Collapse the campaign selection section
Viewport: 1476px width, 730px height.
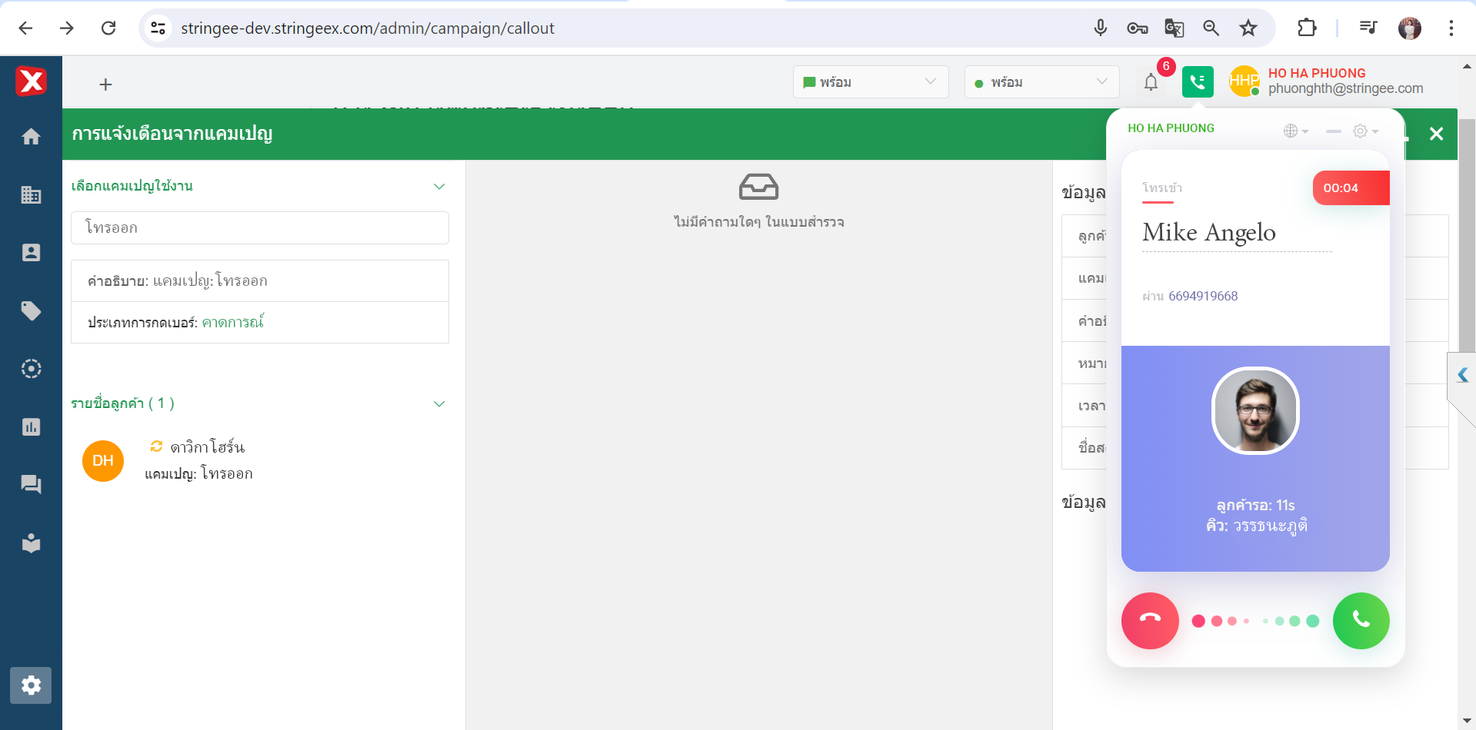click(x=439, y=186)
